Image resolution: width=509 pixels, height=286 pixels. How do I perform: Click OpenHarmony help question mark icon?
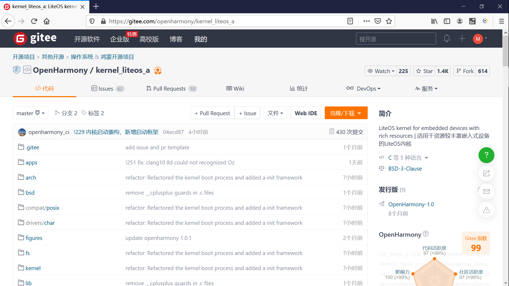425,234
